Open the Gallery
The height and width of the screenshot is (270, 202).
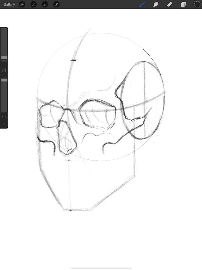click(x=9, y=4)
